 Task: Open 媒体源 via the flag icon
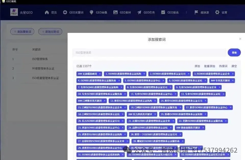point(196,12)
